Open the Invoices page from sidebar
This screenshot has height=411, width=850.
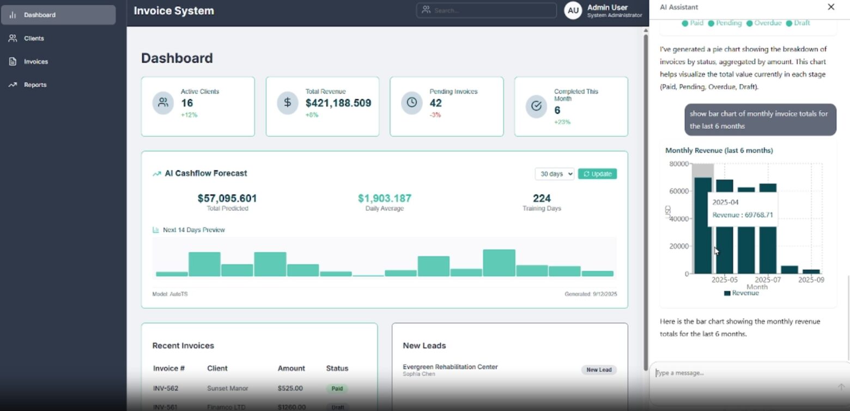(36, 62)
